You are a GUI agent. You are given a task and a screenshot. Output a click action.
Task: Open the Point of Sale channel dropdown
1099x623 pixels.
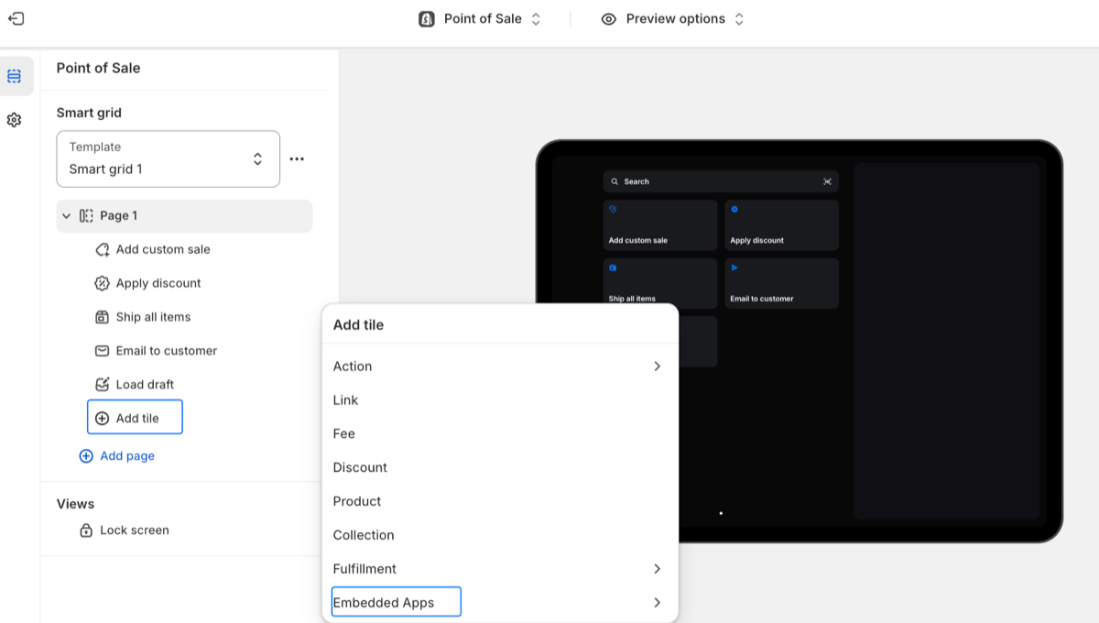(480, 19)
